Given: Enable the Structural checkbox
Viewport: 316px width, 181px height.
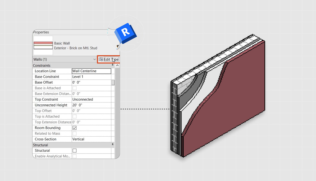Looking at the screenshot, I should (74, 151).
